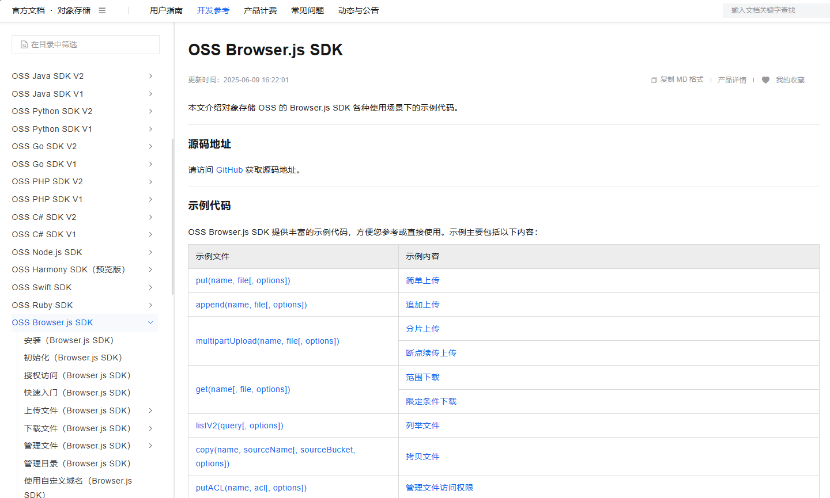
Task: Expand 管理文件（Browser.js SDK）chevron
Action: (x=150, y=446)
